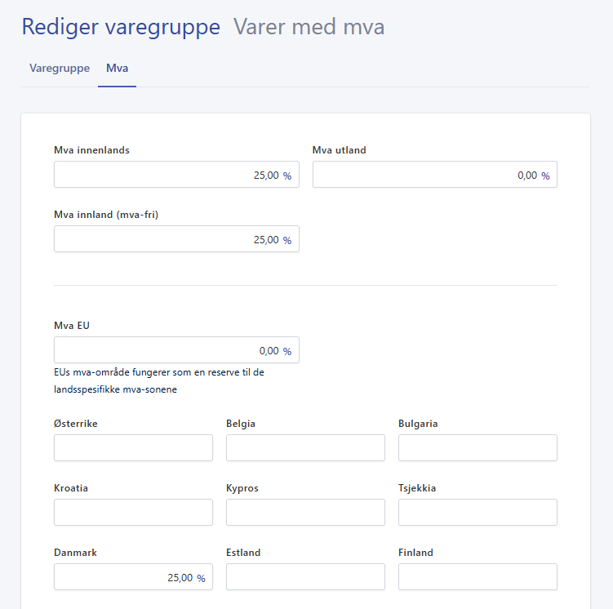
Task: Click the 'Rediger varegruppe' page heading
Action: pyautogui.click(x=121, y=27)
